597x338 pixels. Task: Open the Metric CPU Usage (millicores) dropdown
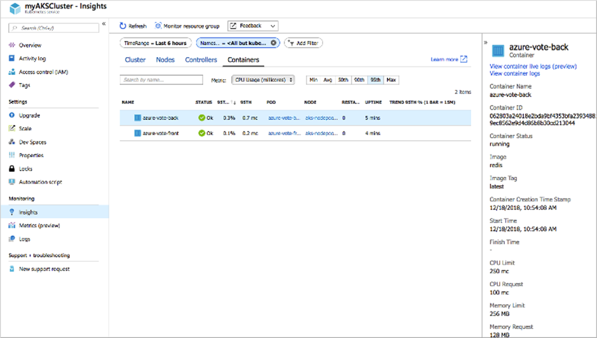point(263,80)
